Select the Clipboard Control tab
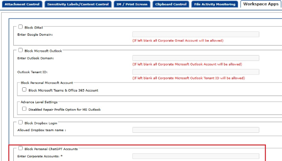282x161 pixels. point(171,4)
